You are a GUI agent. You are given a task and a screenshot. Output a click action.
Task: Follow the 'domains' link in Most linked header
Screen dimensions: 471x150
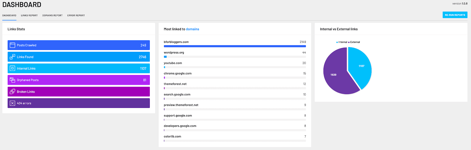193,29
